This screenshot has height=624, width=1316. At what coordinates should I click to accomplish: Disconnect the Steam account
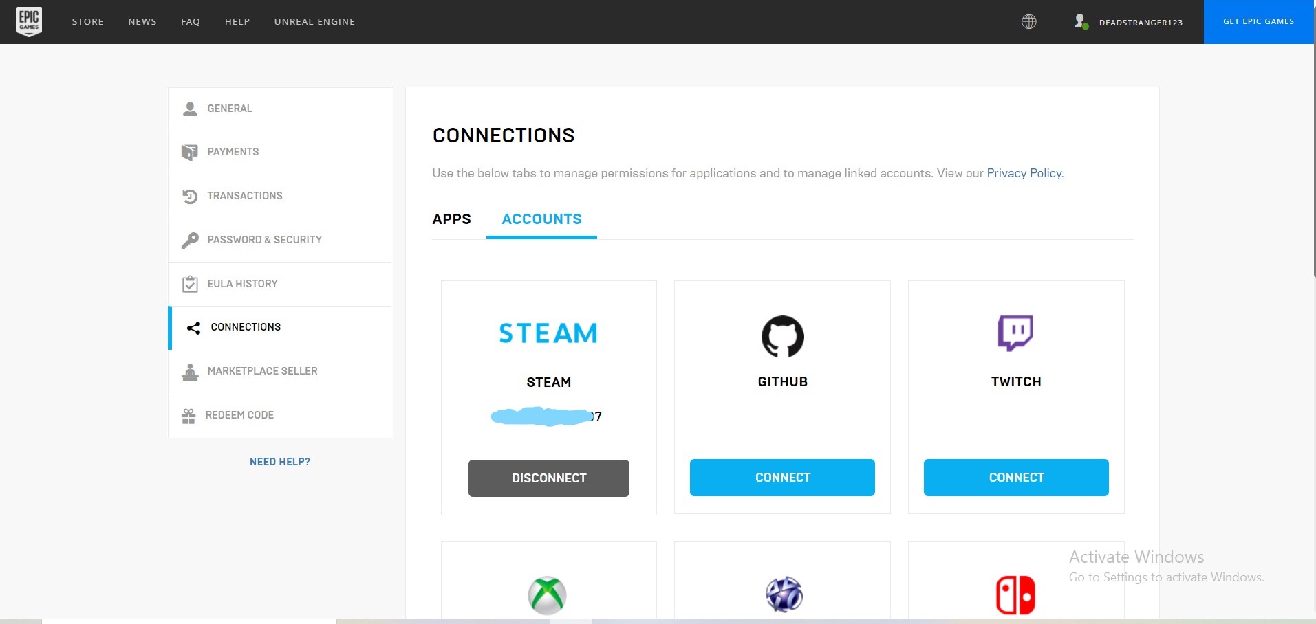549,478
